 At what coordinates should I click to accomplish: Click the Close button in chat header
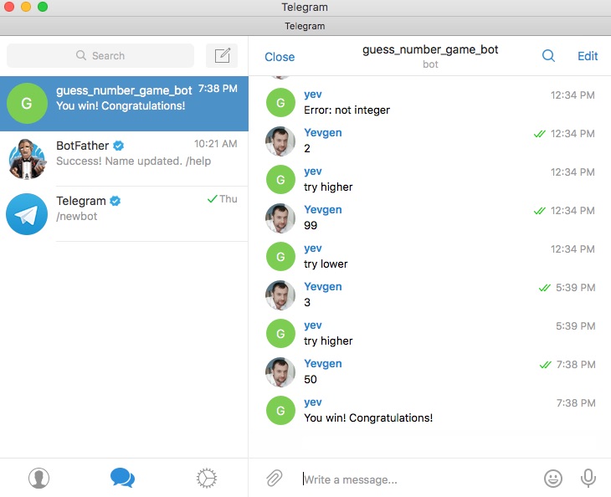280,57
